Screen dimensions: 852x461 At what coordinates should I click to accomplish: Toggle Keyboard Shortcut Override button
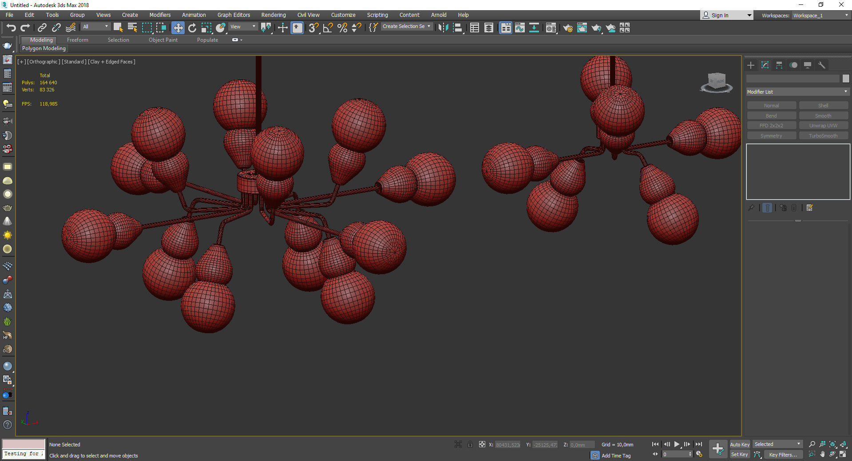click(297, 28)
